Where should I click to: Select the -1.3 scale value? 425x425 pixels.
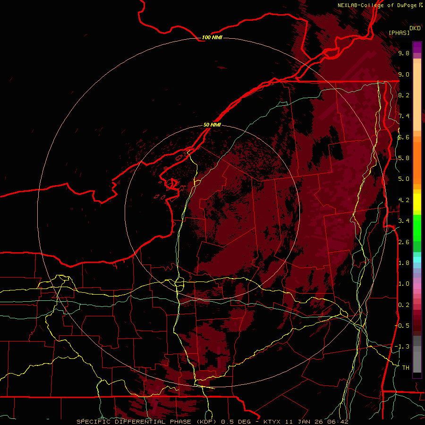402,347
